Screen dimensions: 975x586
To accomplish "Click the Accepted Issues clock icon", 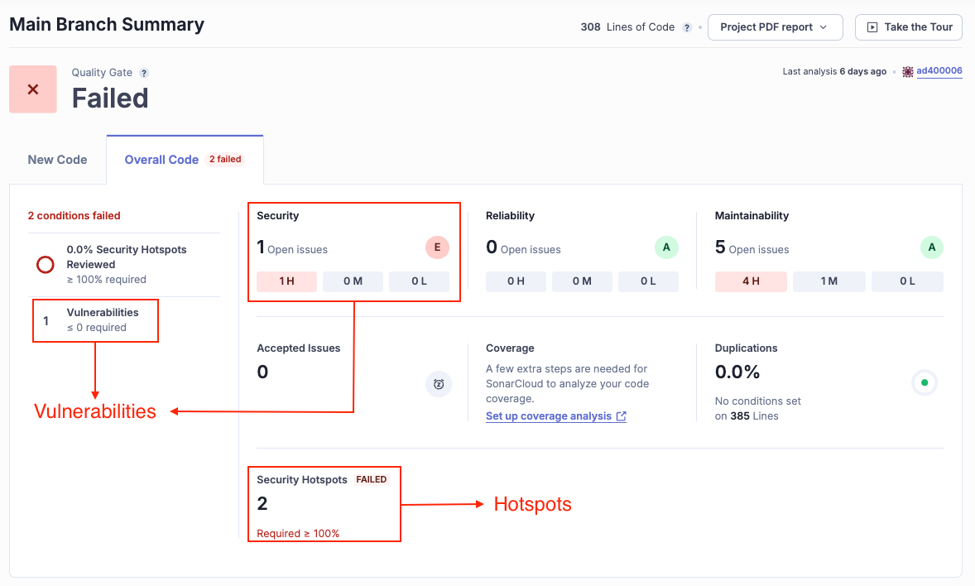I will [x=439, y=384].
